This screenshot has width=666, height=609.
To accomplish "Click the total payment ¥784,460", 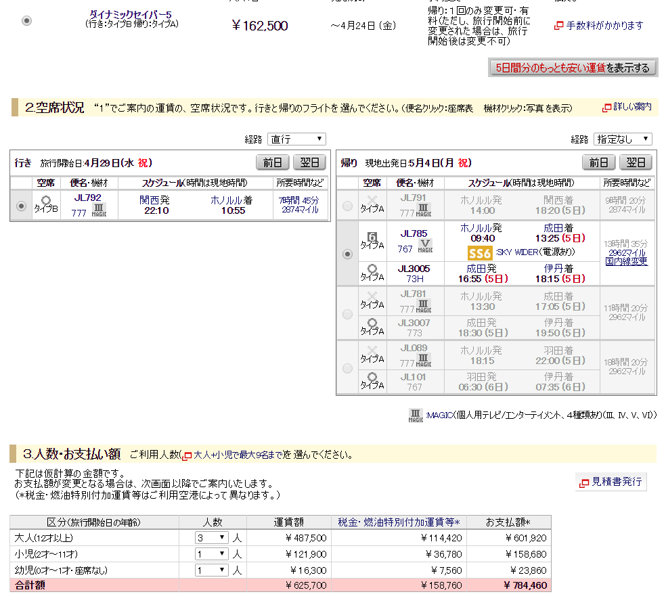I will pyautogui.click(x=525, y=585).
